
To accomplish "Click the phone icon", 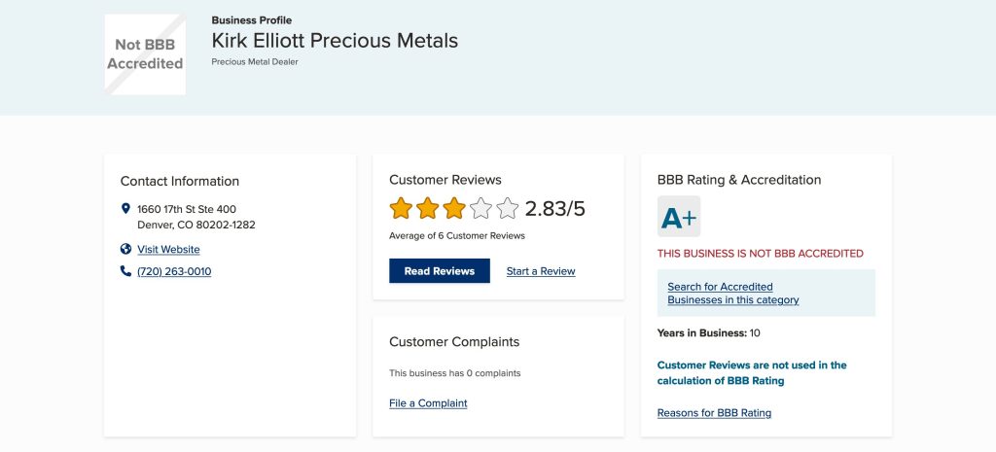I will pos(125,271).
